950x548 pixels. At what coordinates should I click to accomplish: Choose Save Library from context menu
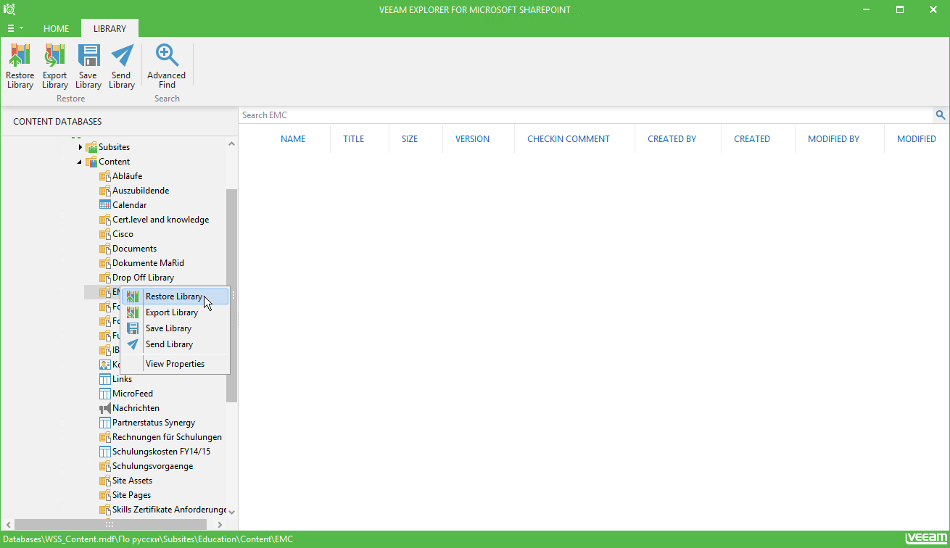[x=175, y=328]
